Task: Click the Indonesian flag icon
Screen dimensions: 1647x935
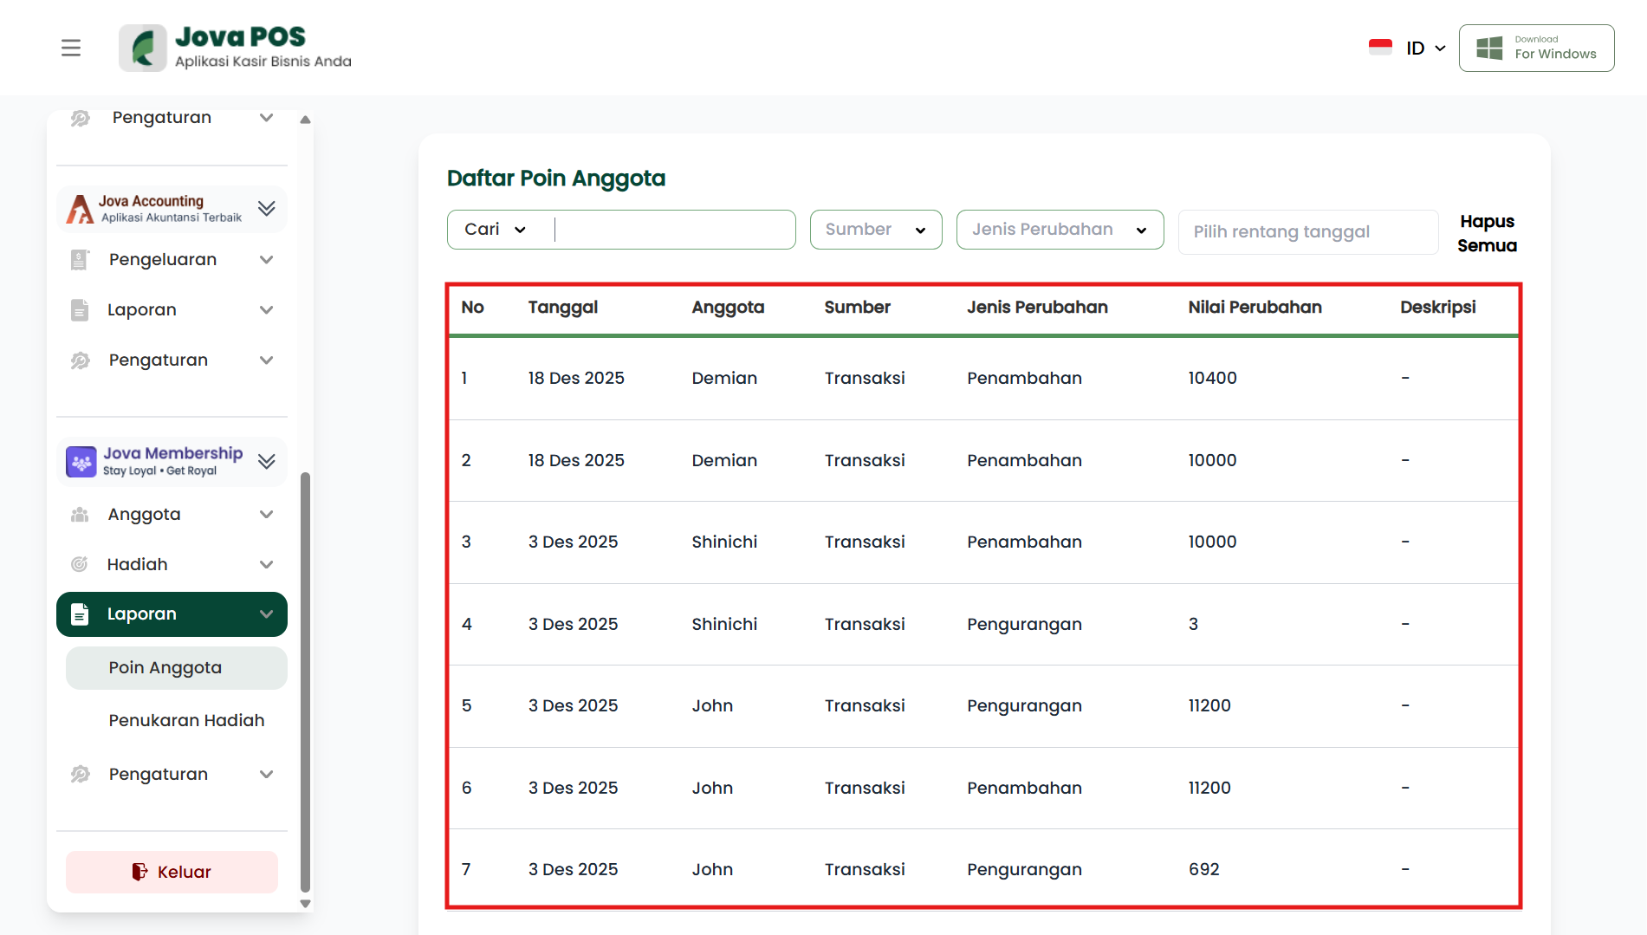Action: [x=1380, y=48]
